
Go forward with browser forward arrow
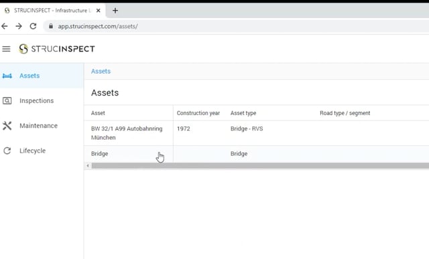coord(19,26)
